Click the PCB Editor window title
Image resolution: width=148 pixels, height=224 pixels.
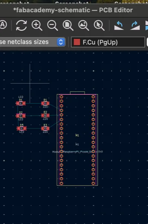(x=73, y=10)
